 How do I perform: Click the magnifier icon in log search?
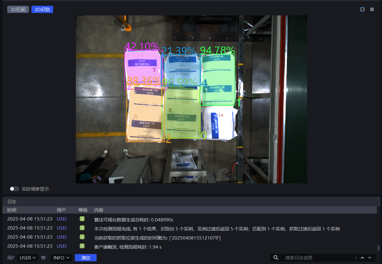coord(276,258)
